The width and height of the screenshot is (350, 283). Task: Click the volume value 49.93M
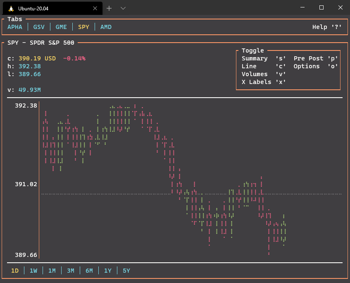(x=30, y=90)
